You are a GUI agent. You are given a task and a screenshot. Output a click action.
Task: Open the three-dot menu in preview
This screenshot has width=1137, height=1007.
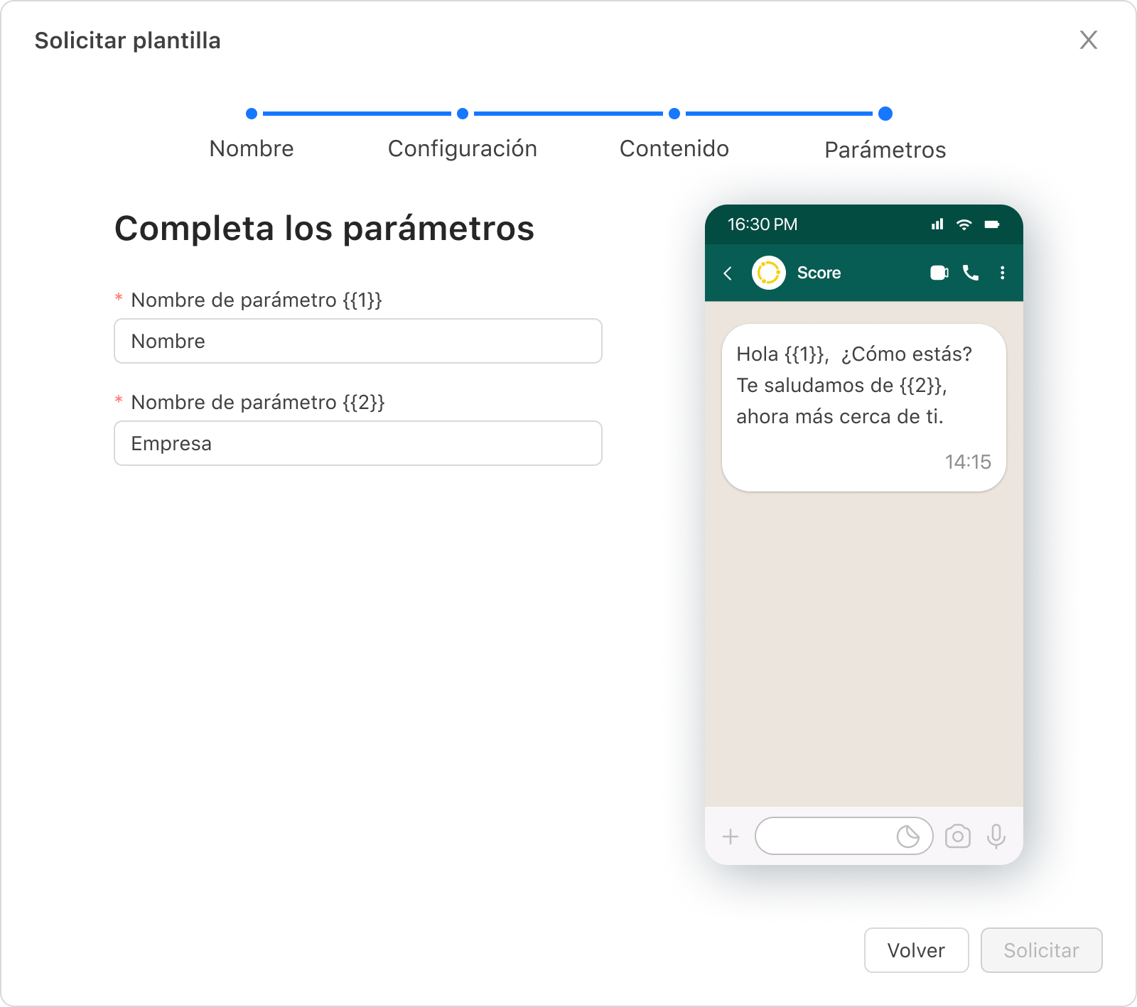click(x=1003, y=273)
